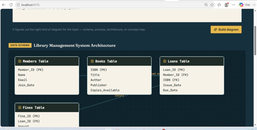257x130 pixels.
Task: Click the Publisher field in Books Table
Action: click(x=99, y=85)
